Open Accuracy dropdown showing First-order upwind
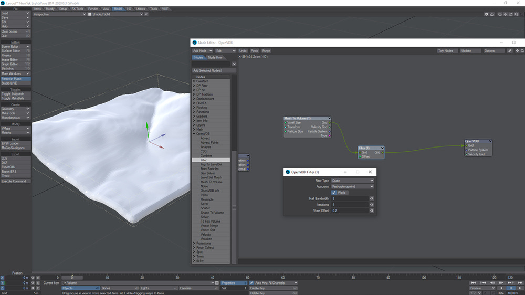This screenshot has height=295, width=525. [x=352, y=186]
